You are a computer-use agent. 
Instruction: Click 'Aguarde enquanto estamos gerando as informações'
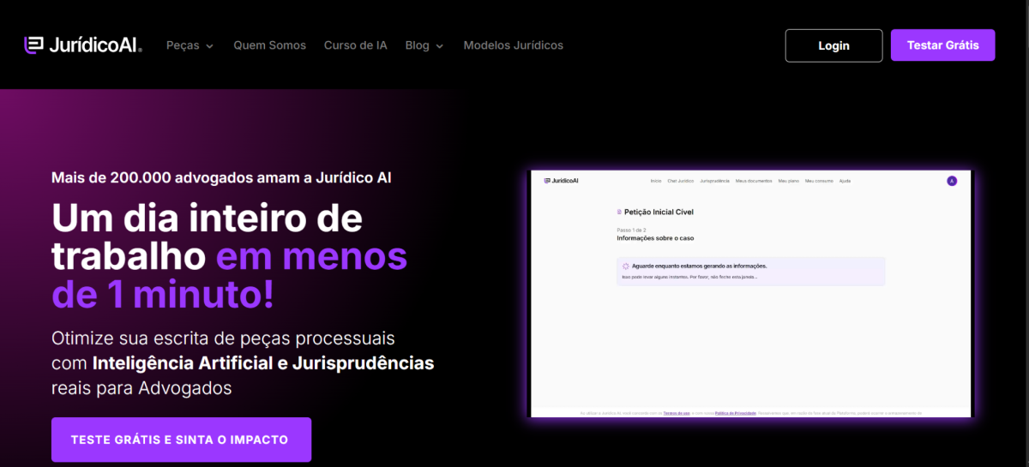point(700,266)
